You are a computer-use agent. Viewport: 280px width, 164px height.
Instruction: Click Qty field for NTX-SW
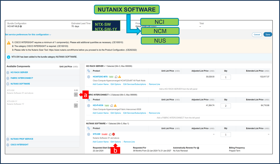tap(226, 135)
